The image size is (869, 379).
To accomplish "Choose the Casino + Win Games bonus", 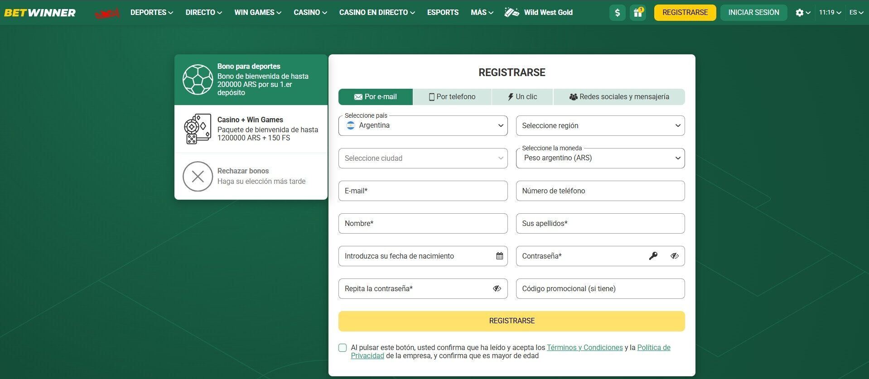I will [251, 129].
